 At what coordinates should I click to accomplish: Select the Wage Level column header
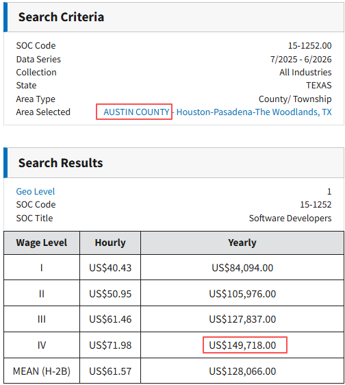pyautogui.click(x=42, y=243)
